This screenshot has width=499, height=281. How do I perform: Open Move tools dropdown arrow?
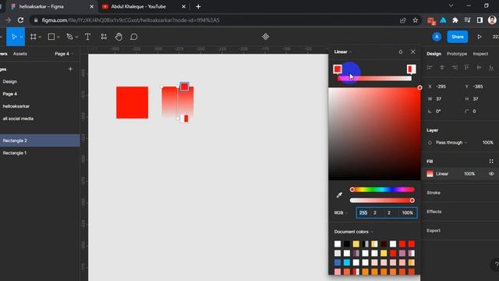pyautogui.click(x=21, y=37)
